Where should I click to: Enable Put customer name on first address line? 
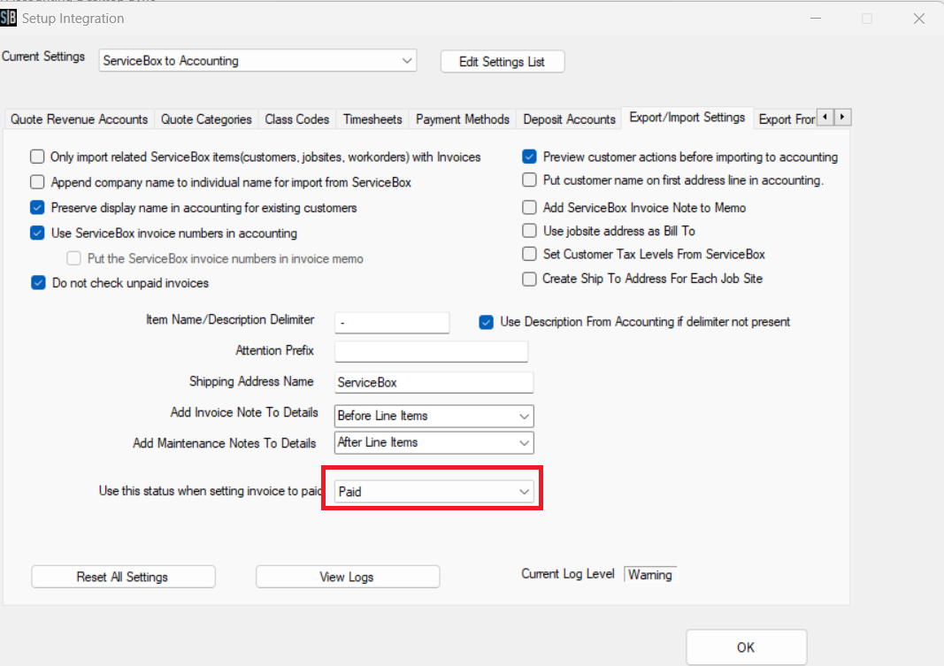(529, 180)
